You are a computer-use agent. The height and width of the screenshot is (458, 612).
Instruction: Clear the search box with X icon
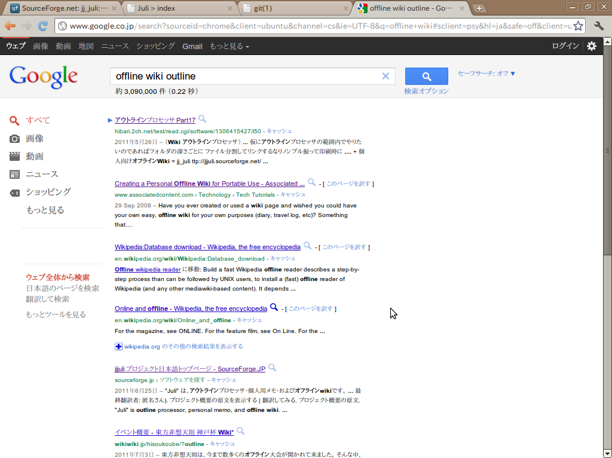click(x=385, y=76)
